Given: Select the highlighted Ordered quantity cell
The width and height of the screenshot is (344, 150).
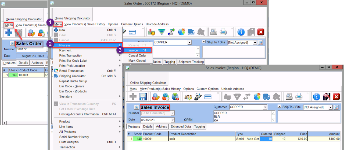Looking at the screenshot, I should coord(266,139).
